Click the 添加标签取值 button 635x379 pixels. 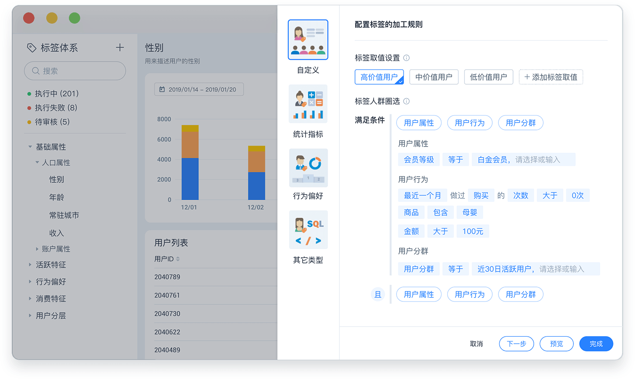pyautogui.click(x=550, y=77)
